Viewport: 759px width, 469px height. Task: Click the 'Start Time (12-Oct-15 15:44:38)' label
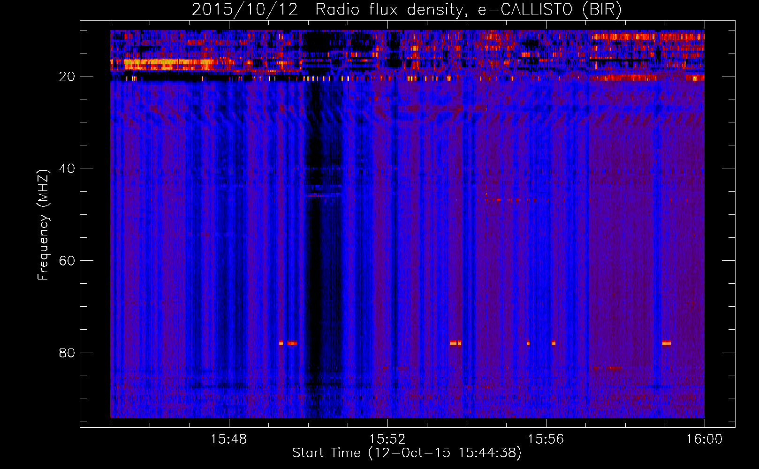pyautogui.click(x=407, y=453)
